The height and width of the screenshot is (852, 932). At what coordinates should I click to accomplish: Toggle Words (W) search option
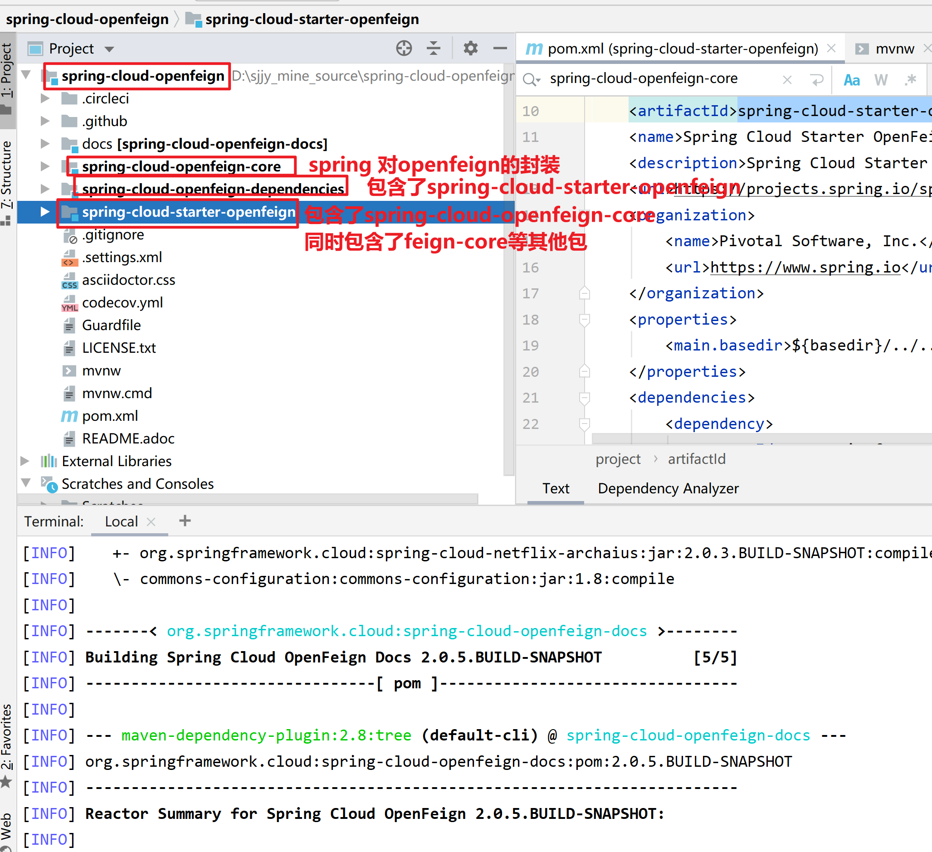point(881,79)
